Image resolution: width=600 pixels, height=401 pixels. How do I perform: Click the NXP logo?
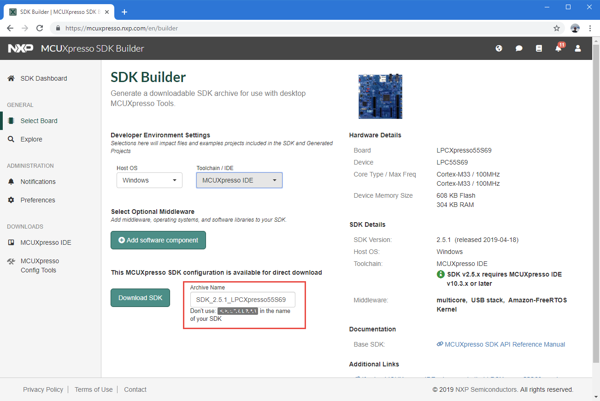[20, 48]
